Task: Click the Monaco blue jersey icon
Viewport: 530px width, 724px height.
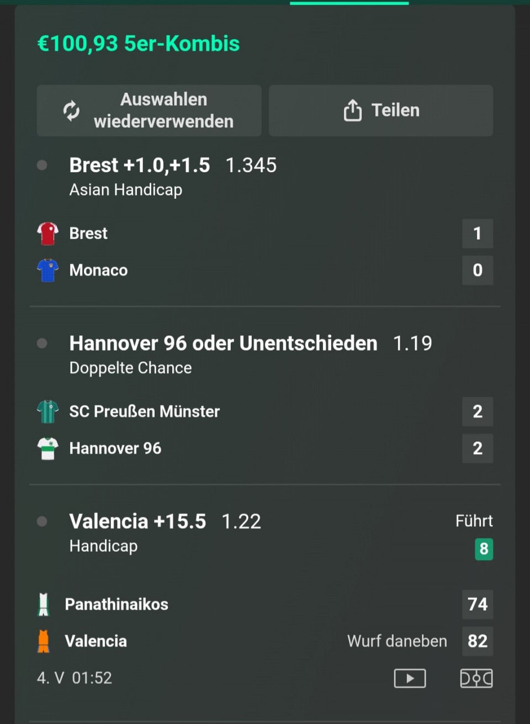Action: pyautogui.click(x=48, y=271)
